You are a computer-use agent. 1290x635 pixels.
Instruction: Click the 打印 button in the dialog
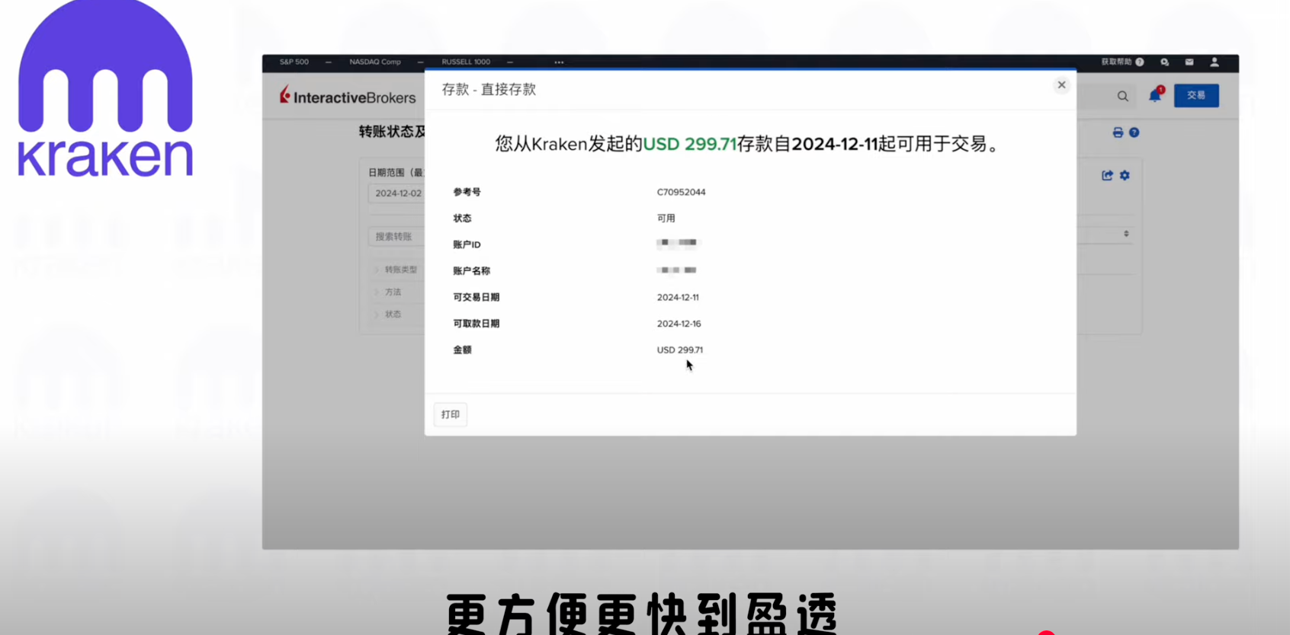click(x=451, y=414)
